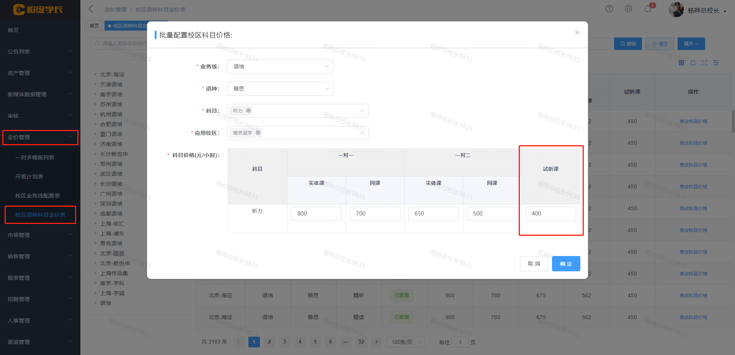This screenshot has height=355, width=735.
Task: Open column settings with the filter icon
Action: [716, 63]
